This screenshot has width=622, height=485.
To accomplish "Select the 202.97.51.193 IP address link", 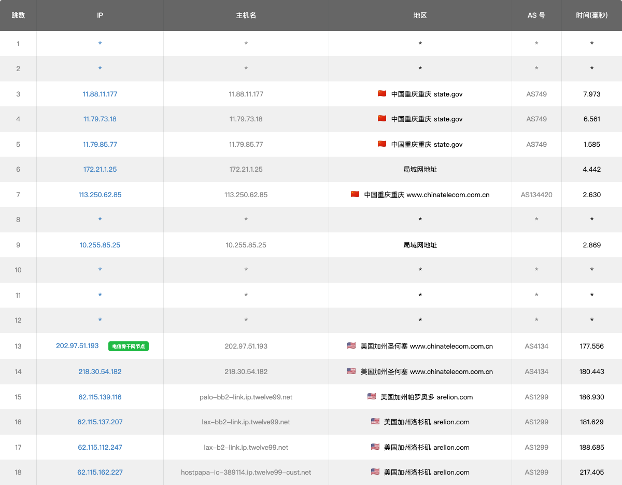I will point(77,346).
